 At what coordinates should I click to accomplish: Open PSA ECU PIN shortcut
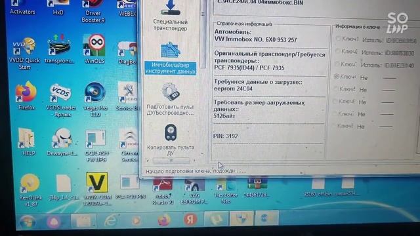[130, 187]
